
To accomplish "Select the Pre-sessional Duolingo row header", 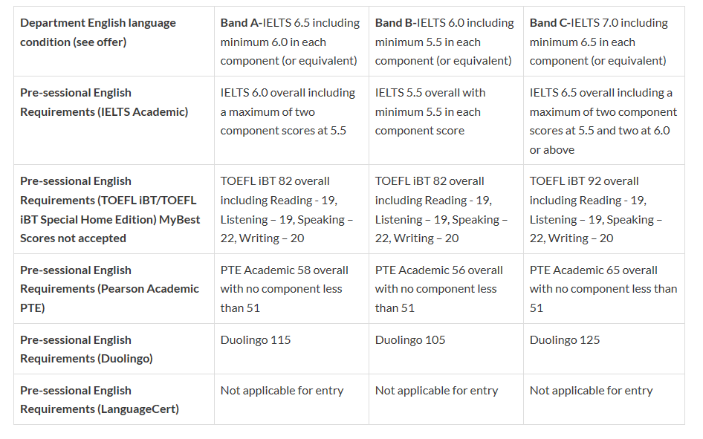I will (x=87, y=349).
